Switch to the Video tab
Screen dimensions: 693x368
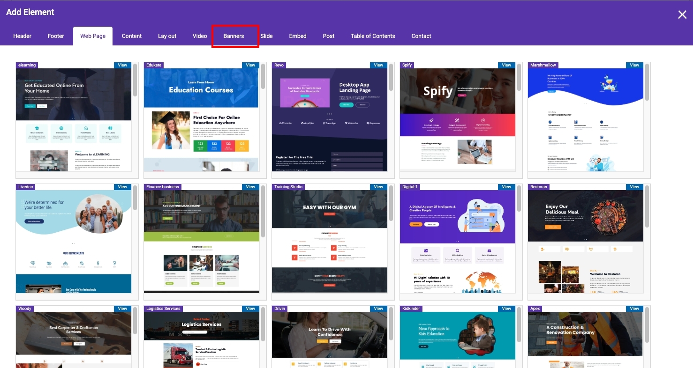click(200, 36)
